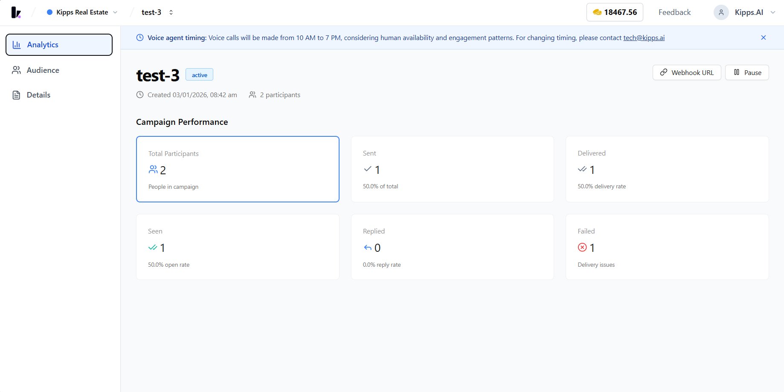784x392 pixels.
Task: Pause the test-3 campaign
Action: pos(747,72)
